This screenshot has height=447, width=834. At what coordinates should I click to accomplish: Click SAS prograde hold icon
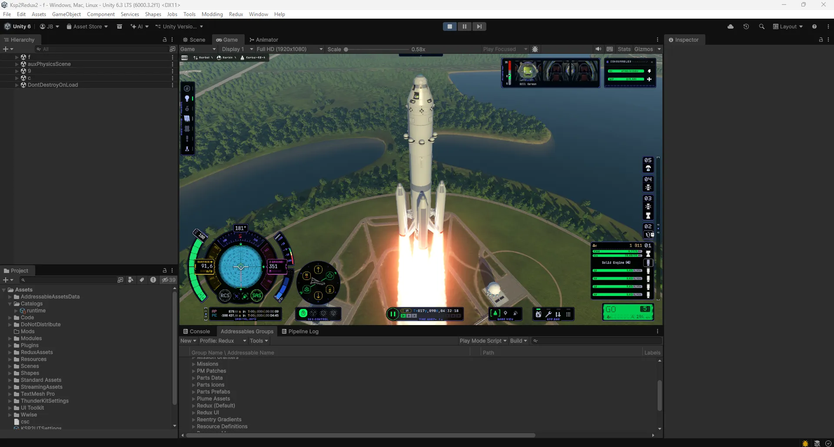pos(330,276)
